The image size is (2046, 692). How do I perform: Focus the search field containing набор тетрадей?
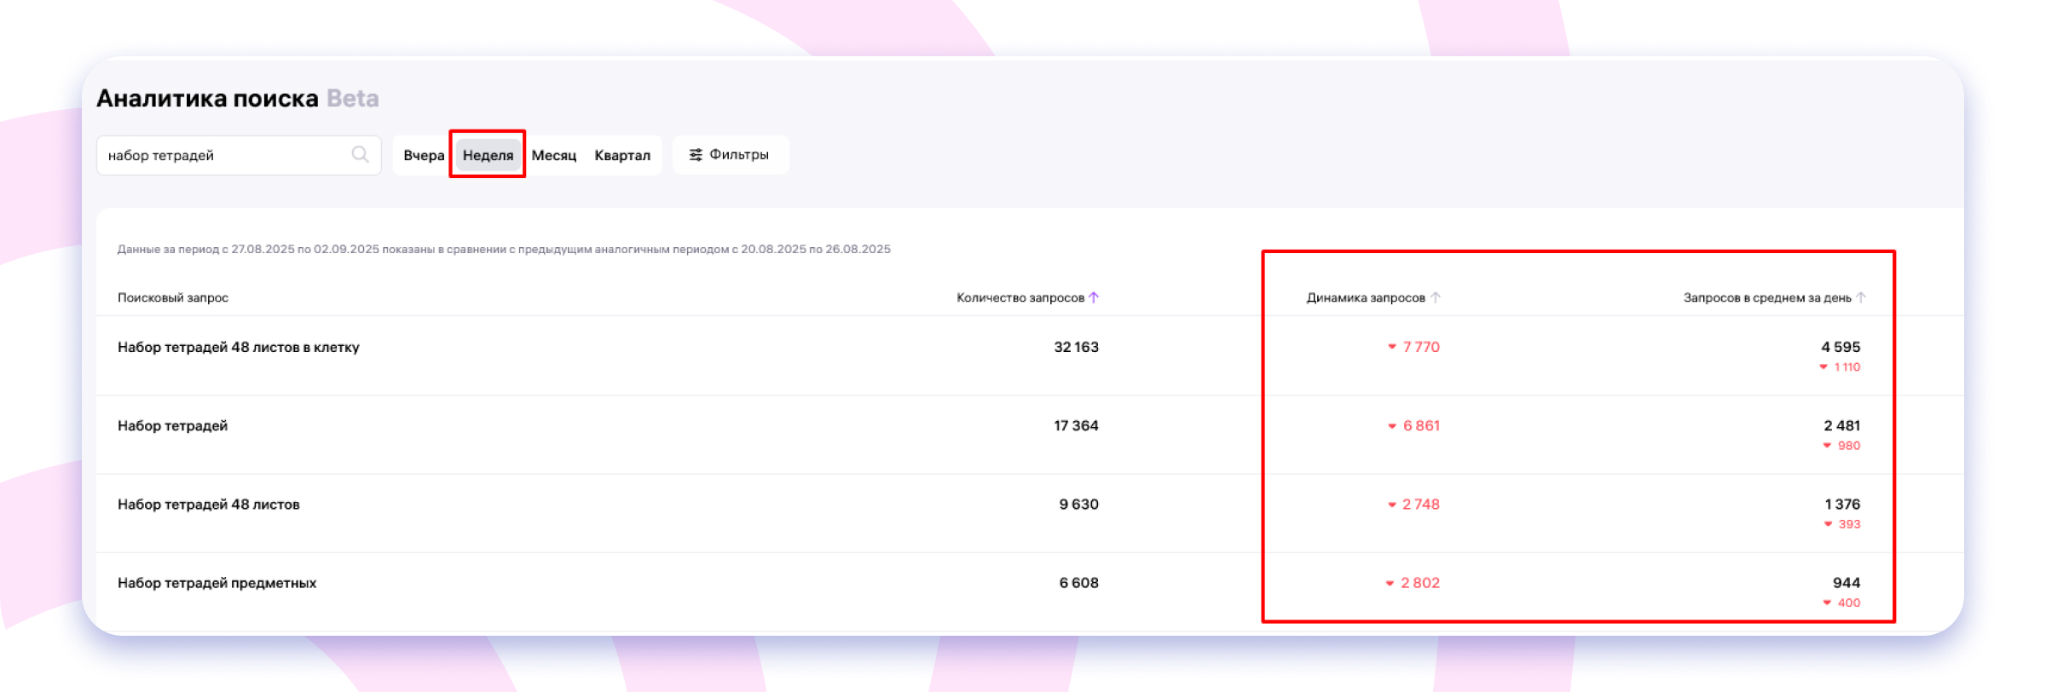click(239, 155)
